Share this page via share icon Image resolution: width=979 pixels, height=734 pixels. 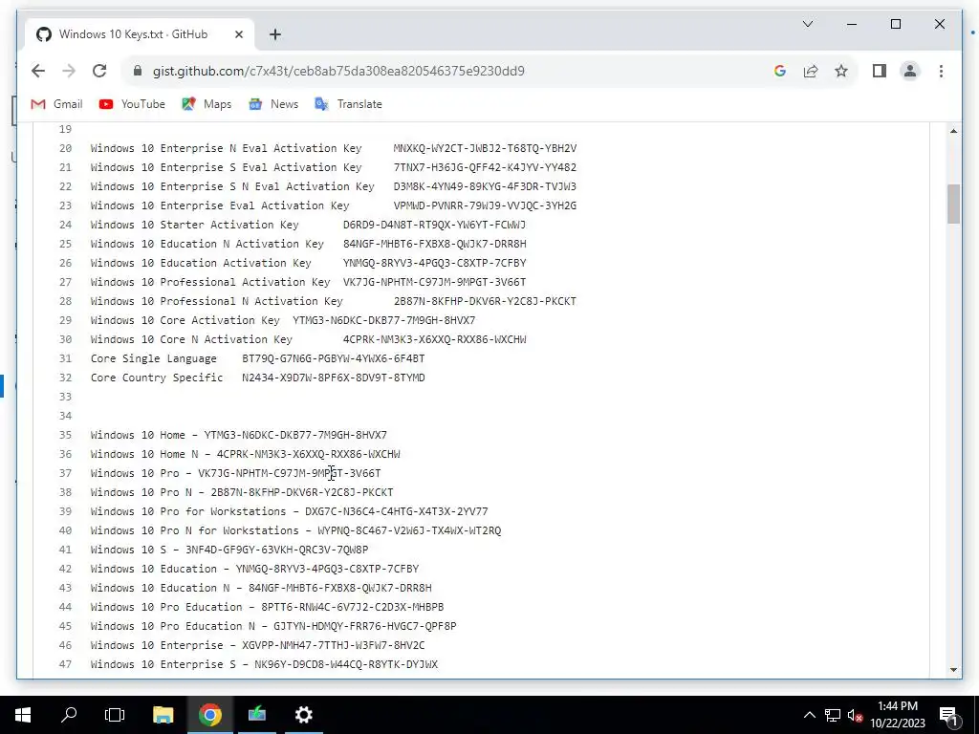point(811,71)
